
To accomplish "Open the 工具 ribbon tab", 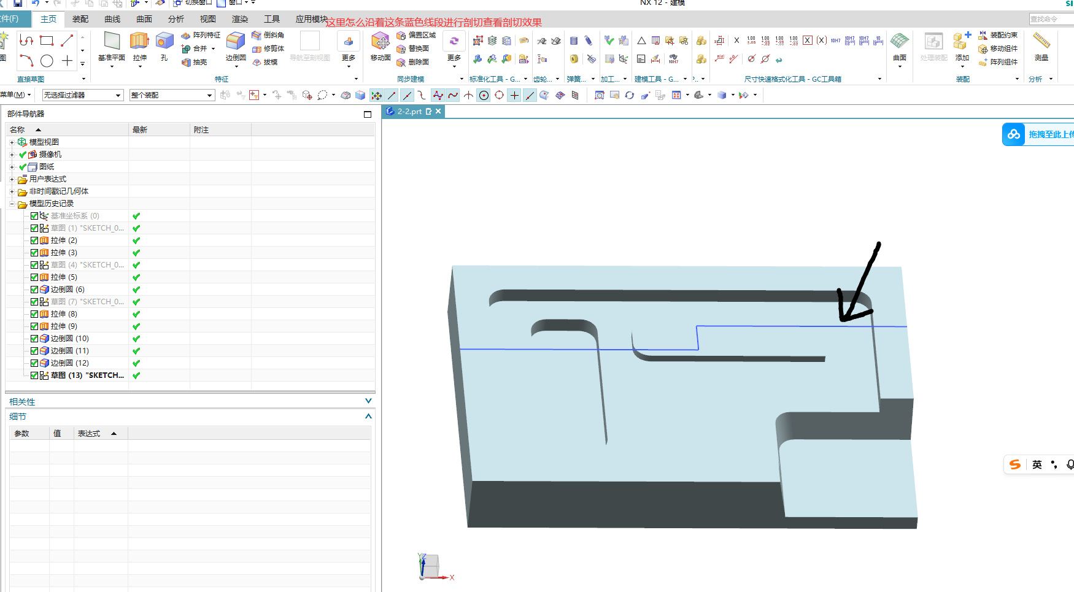I will (272, 19).
